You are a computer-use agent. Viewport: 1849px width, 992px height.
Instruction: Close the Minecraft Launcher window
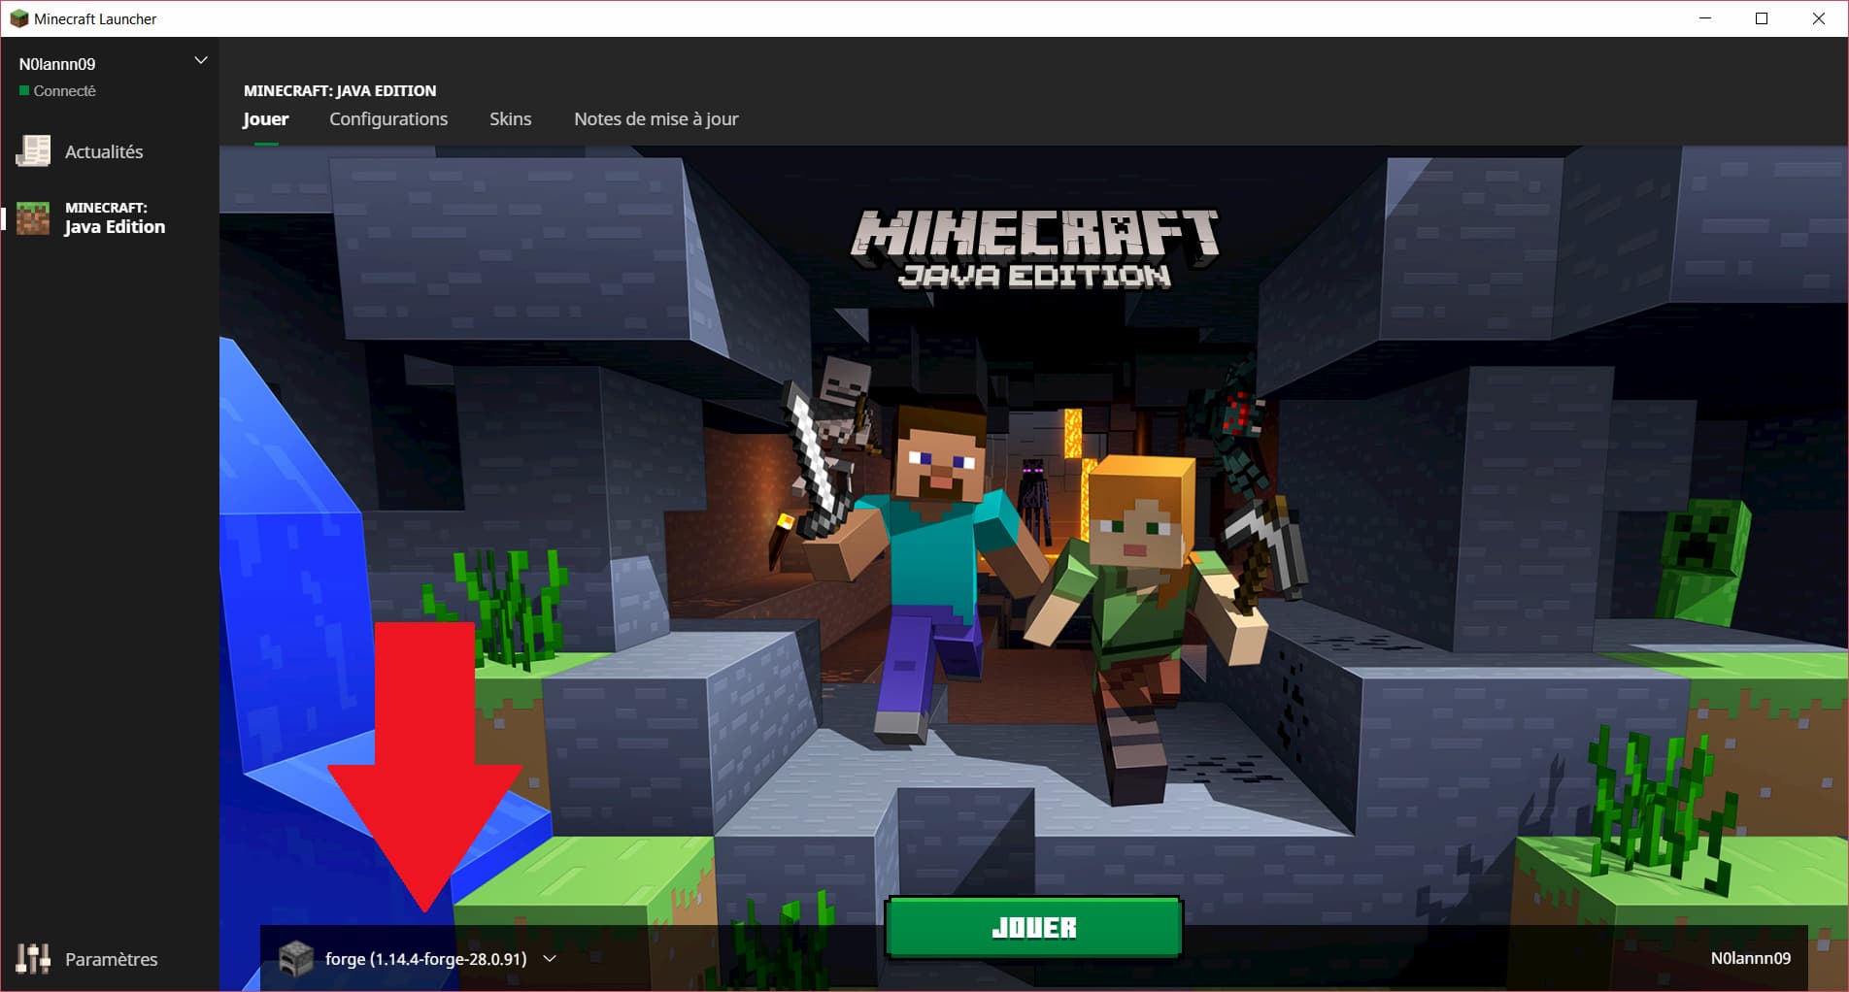pyautogui.click(x=1819, y=18)
